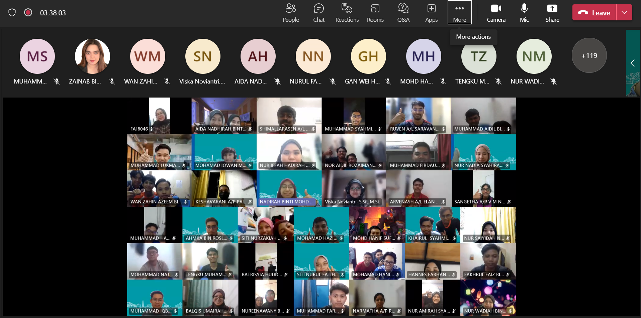This screenshot has width=641, height=318.
Task: Open the Apps panel
Action: [x=431, y=13]
